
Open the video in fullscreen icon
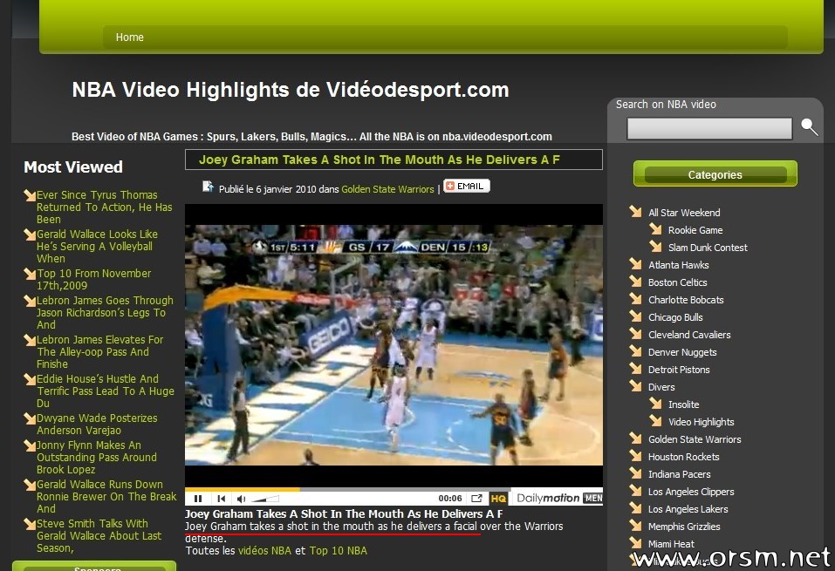476,498
